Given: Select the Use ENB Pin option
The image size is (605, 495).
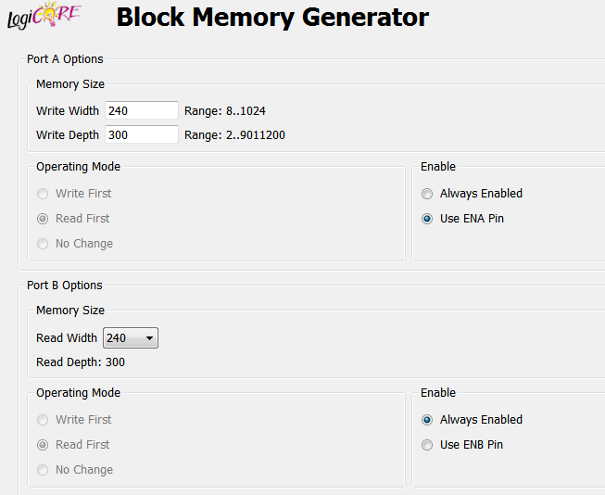Looking at the screenshot, I should coord(427,445).
